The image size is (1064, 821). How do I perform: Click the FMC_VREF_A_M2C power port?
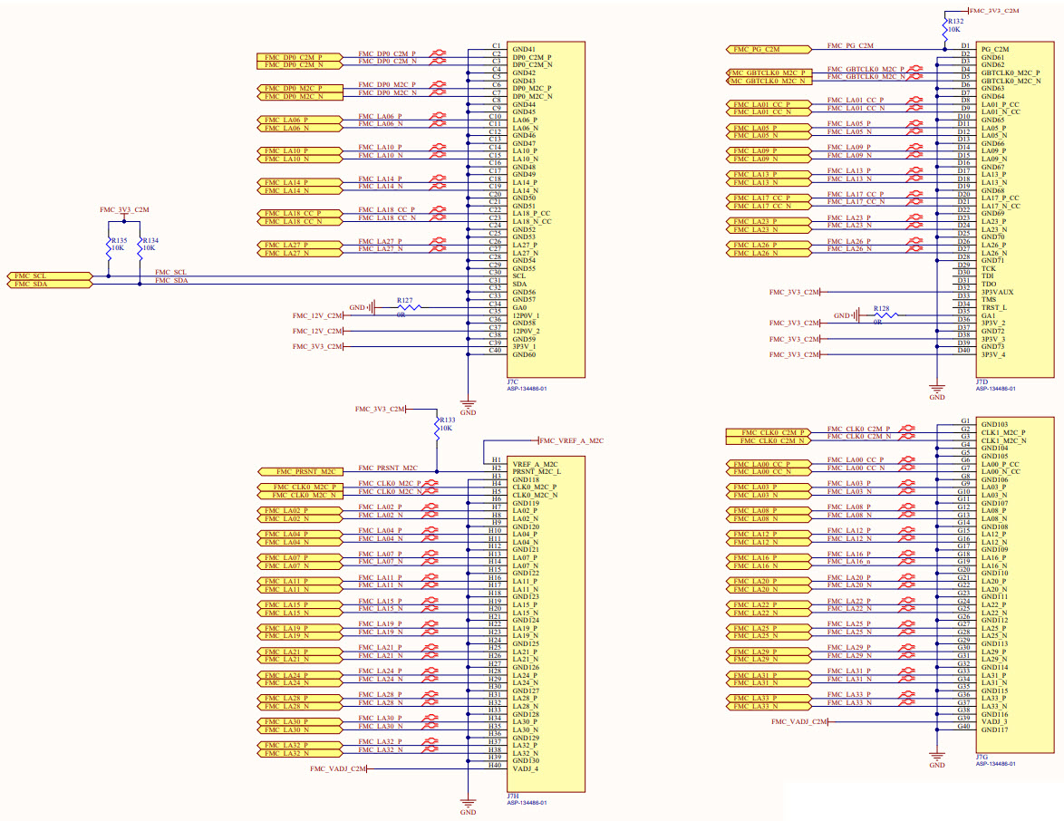573,440
